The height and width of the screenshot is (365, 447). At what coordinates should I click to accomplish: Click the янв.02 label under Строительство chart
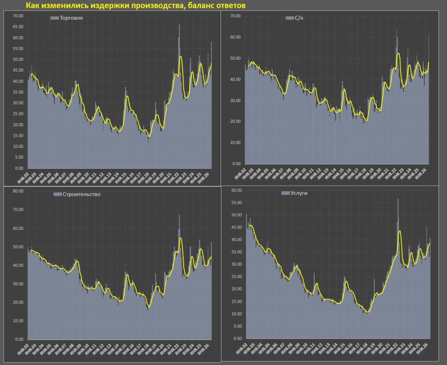point(24,348)
